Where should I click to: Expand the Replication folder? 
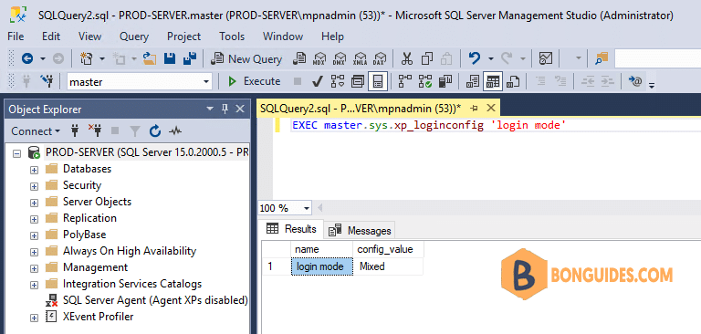click(34, 219)
